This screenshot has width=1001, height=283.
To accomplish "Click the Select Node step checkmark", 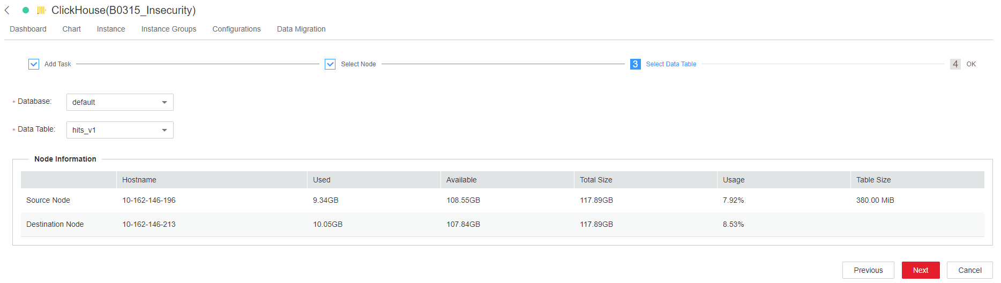I will point(330,64).
